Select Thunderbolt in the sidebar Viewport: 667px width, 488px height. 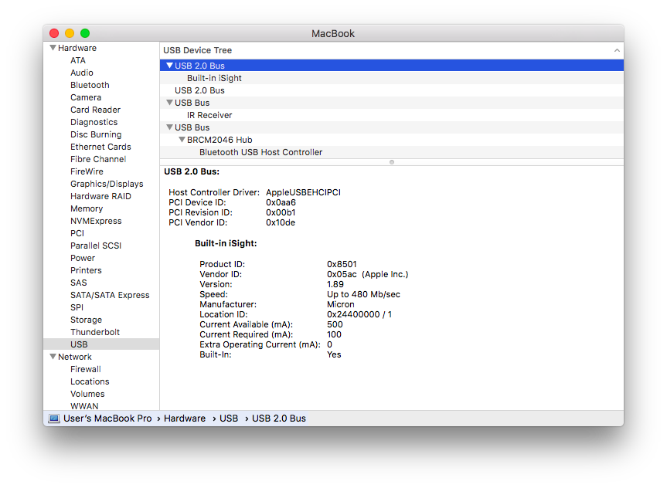point(95,331)
